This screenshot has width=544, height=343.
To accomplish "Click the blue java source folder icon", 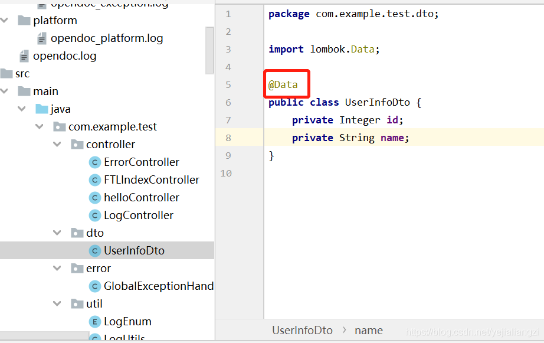I will pyautogui.click(x=42, y=109).
